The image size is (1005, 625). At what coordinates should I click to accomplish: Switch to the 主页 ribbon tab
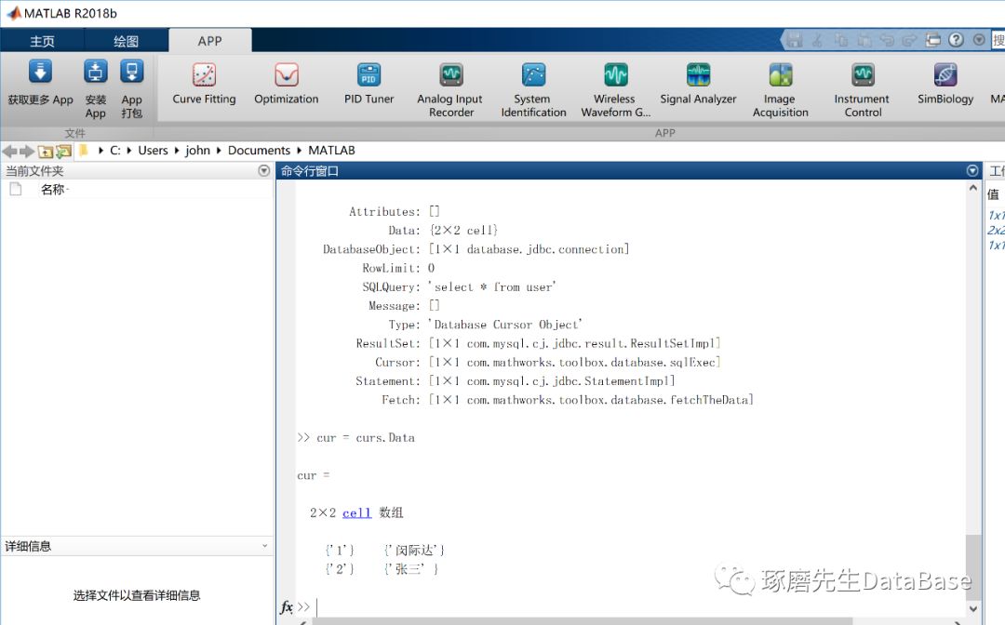pyautogui.click(x=43, y=41)
